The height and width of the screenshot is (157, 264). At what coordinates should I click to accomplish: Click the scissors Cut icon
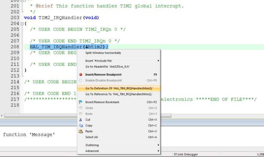81,120
